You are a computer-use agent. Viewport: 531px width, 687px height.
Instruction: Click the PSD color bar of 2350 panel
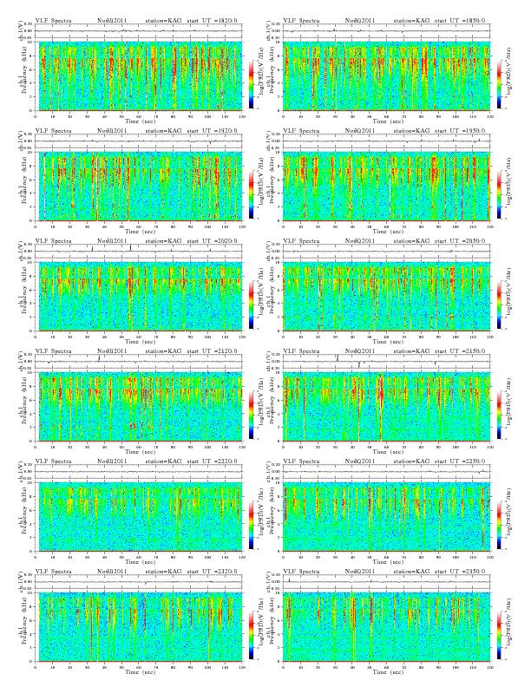click(x=499, y=635)
